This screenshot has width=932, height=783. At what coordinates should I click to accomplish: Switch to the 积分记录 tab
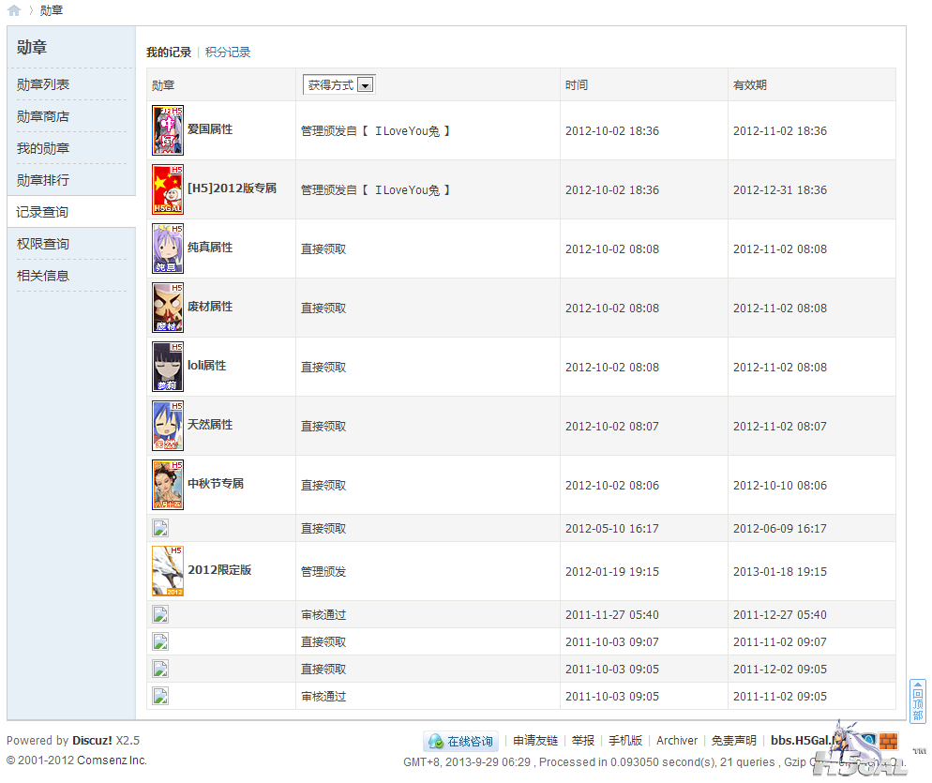(x=228, y=53)
